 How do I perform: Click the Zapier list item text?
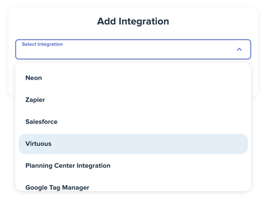35,100
